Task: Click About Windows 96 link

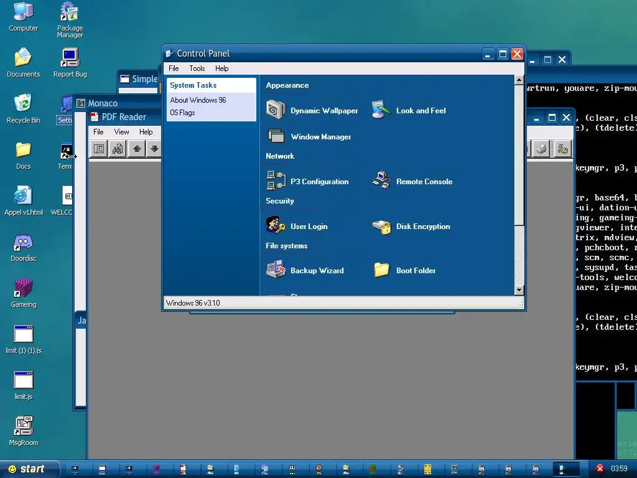Action: click(198, 100)
